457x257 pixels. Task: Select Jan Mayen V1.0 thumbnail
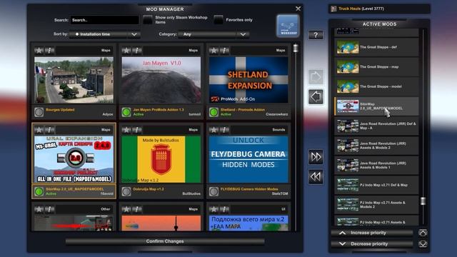point(161,80)
